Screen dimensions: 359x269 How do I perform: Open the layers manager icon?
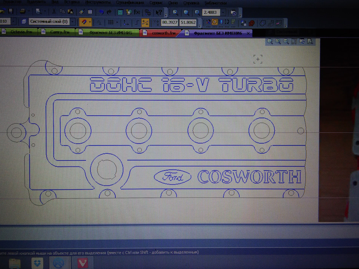(24, 22)
